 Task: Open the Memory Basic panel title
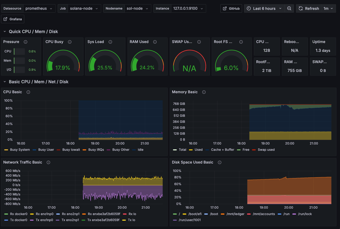coord(185,92)
